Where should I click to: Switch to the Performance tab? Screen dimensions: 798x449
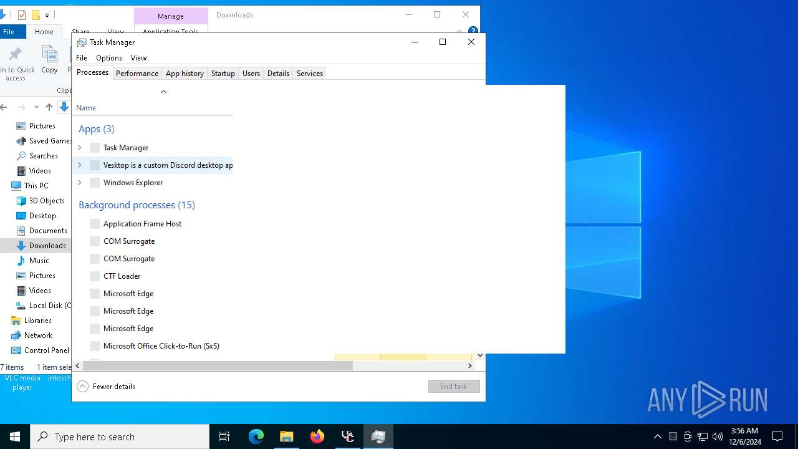pos(137,74)
